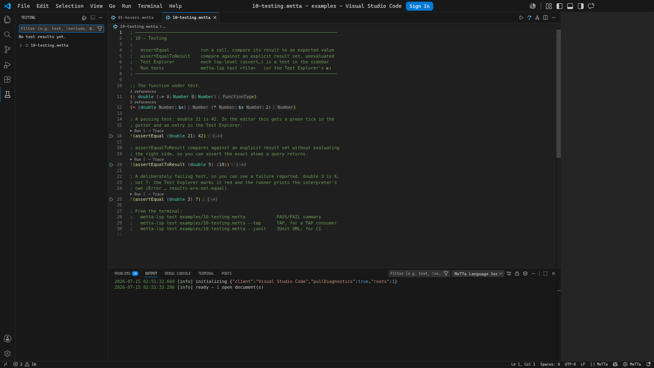This screenshot has height=368, width=654.
Task: Open File menu
Action: (x=24, y=6)
